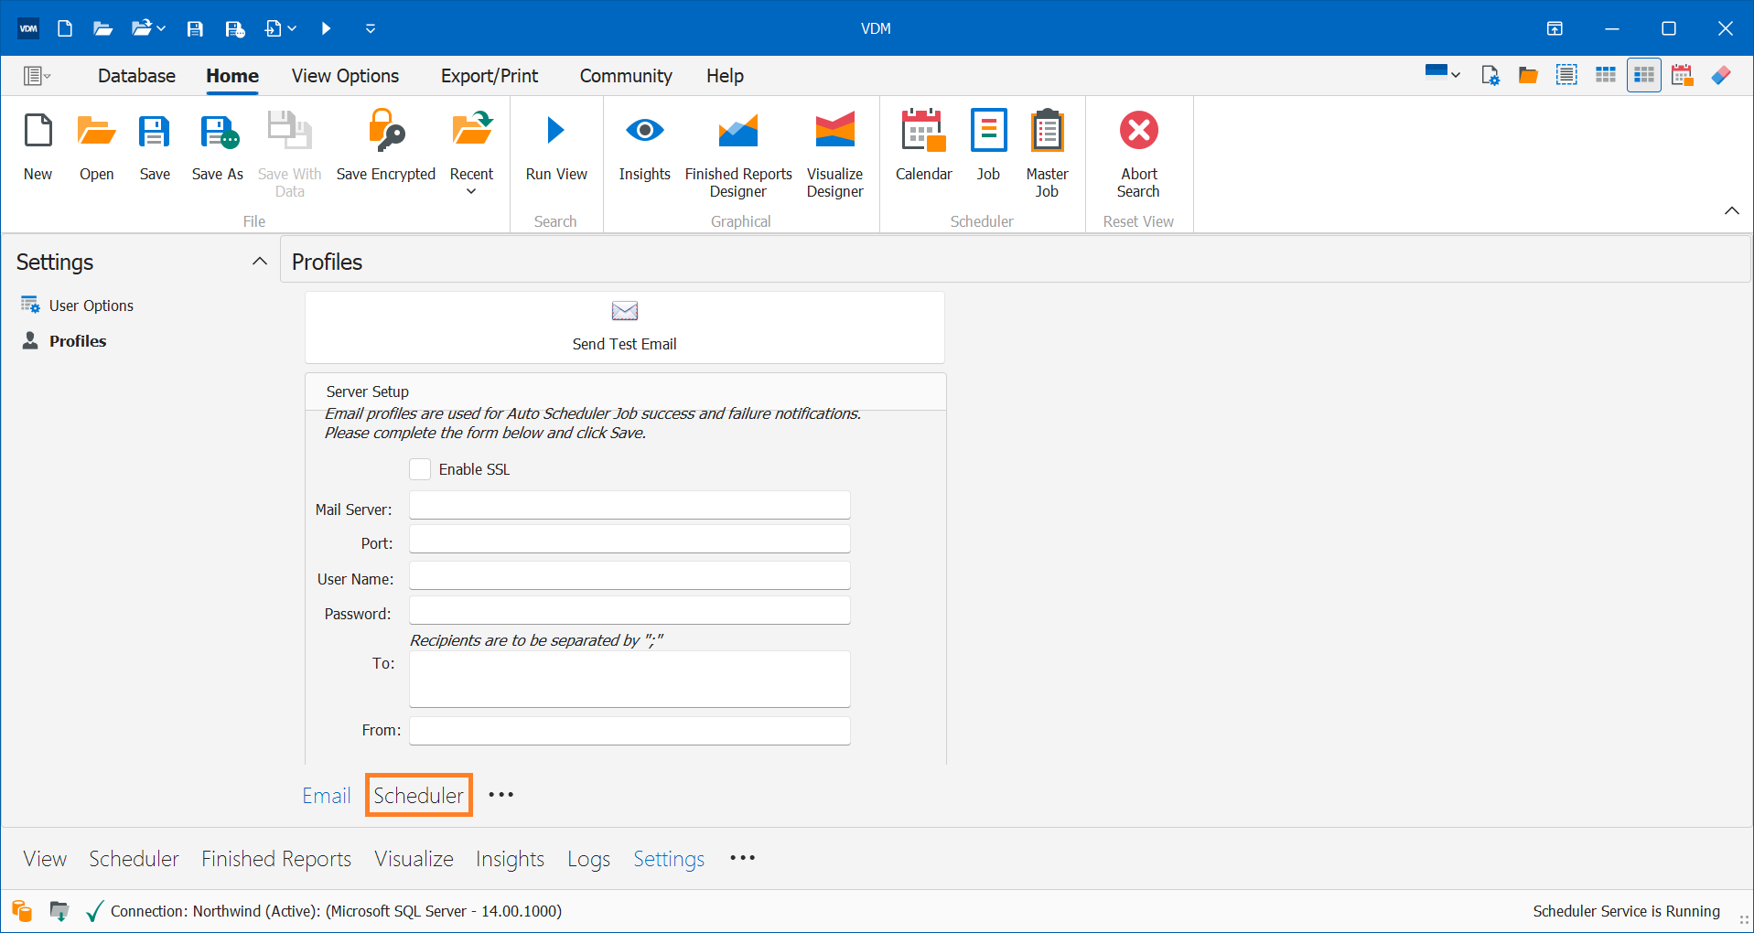Screen dimensions: 1754x933
Task: Click the stacked databases icon in the status bar
Action: coord(22,911)
